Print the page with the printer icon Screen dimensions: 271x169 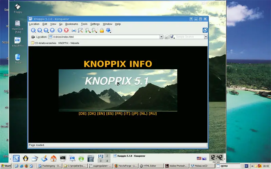click(x=74, y=30)
